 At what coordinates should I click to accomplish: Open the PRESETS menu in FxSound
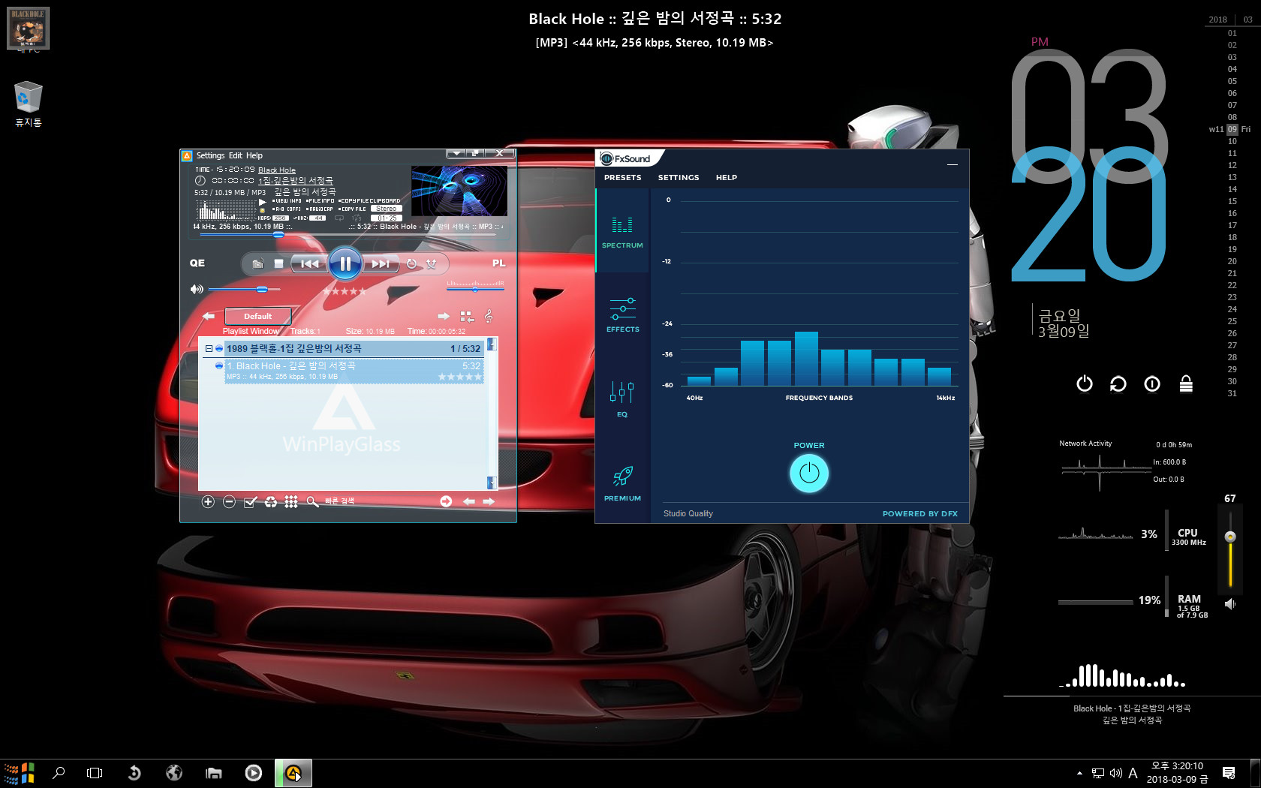623,178
